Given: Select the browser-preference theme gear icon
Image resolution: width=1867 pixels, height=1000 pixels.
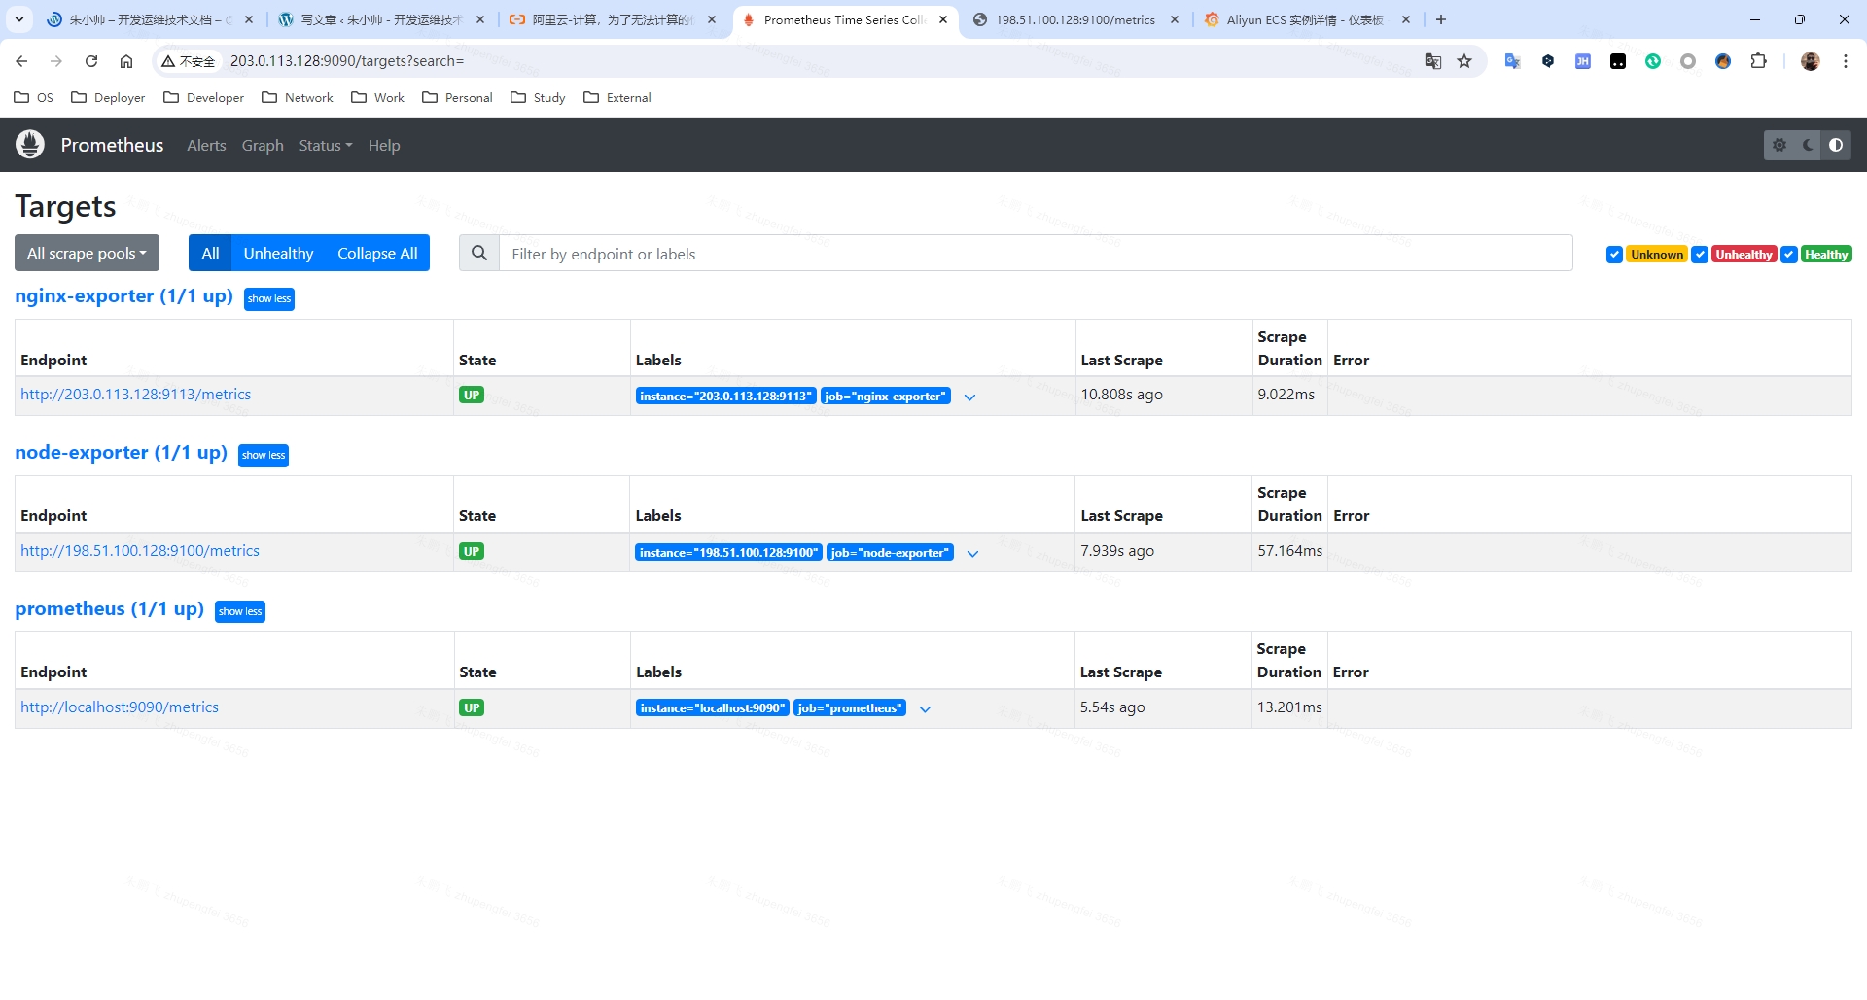Looking at the screenshot, I should tap(1779, 145).
